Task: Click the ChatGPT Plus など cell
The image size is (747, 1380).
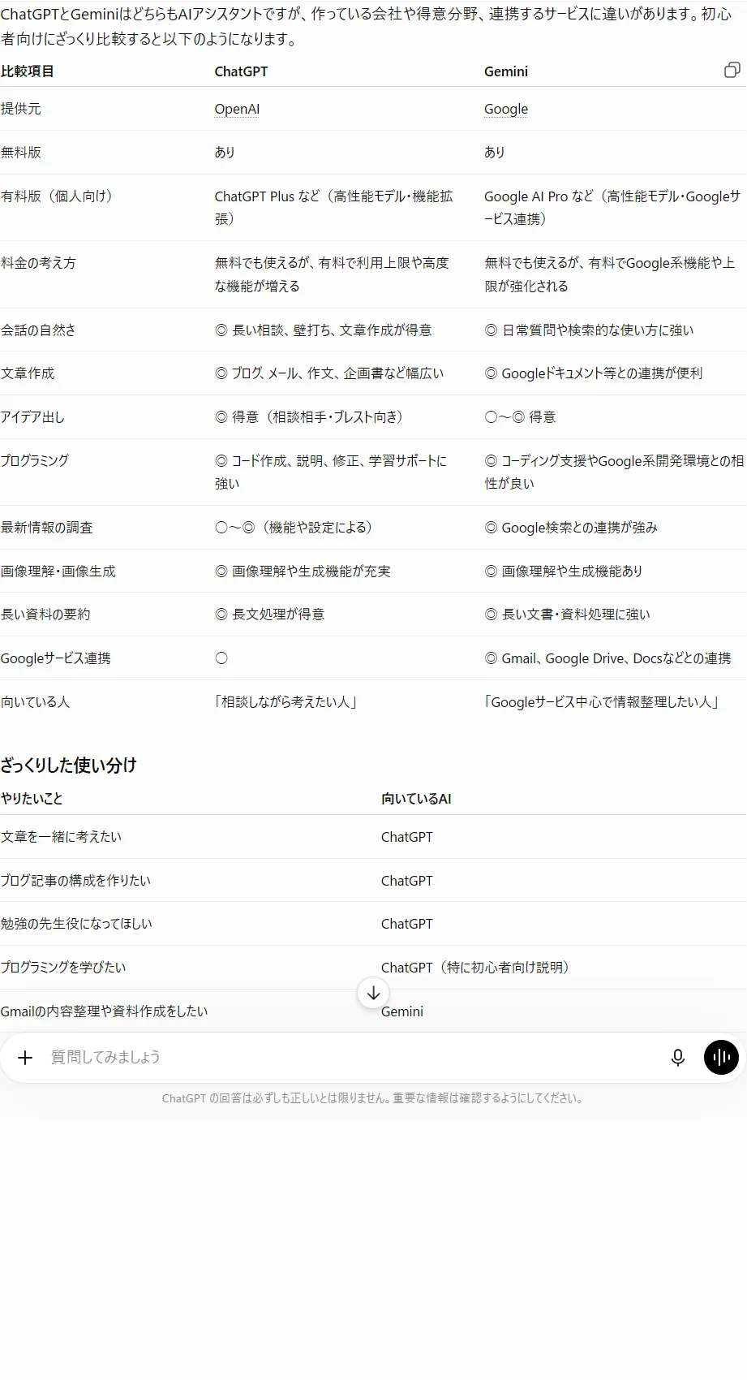Action: click(334, 208)
